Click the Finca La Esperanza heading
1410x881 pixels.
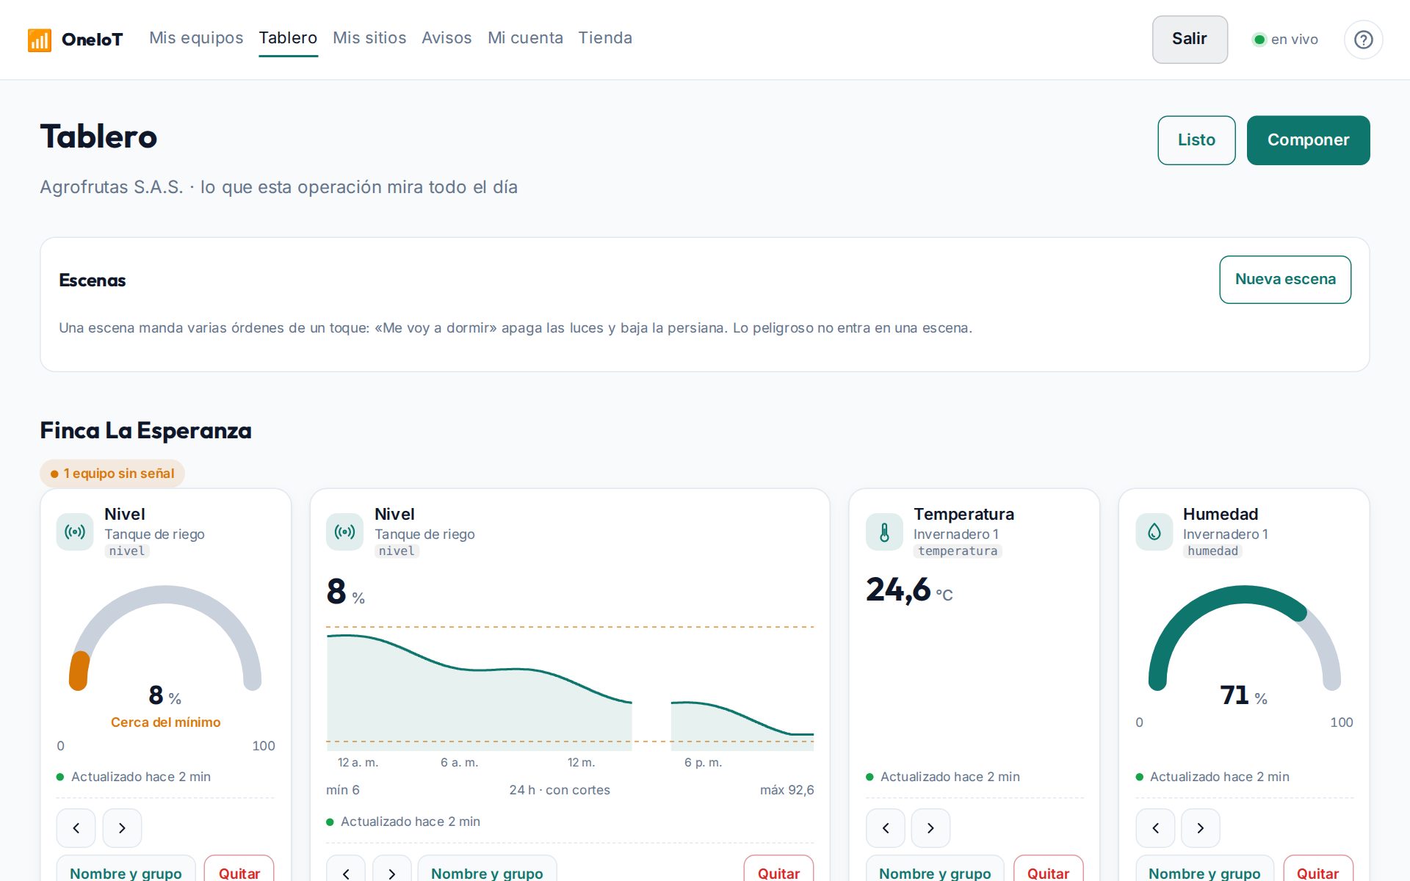(145, 430)
